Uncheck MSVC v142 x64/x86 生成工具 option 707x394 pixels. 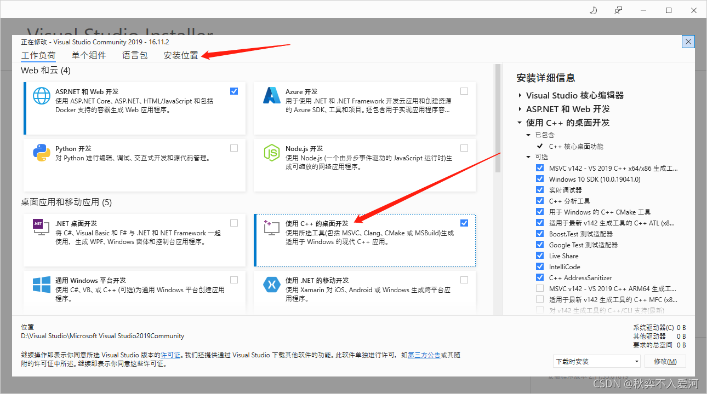[x=540, y=168]
